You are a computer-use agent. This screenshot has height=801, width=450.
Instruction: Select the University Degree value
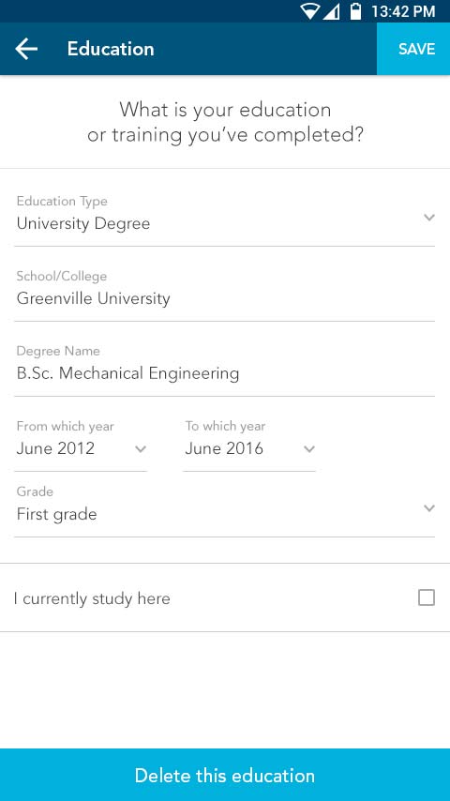[83, 224]
